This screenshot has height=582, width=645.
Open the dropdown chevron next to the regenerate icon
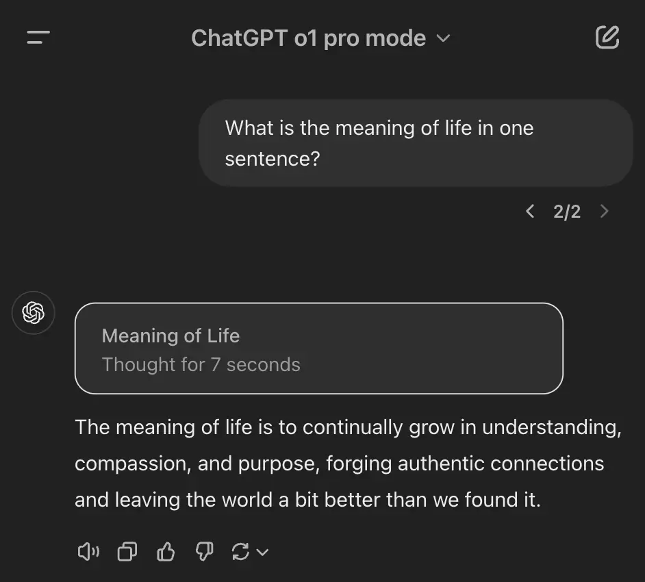(x=262, y=552)
